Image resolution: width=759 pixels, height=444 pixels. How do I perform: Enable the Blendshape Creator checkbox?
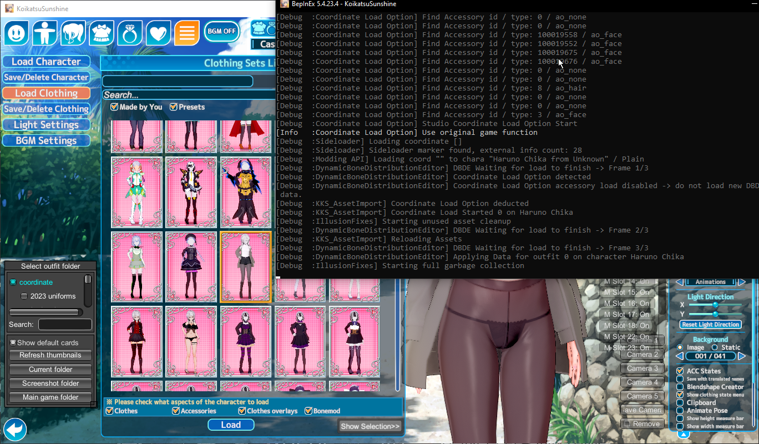pos(680,387)
